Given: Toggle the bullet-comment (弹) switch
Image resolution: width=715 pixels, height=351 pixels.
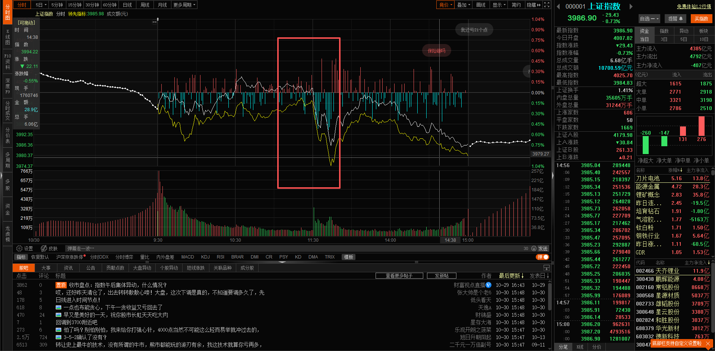Looking at the screenshot, I should tap(542, 257).
